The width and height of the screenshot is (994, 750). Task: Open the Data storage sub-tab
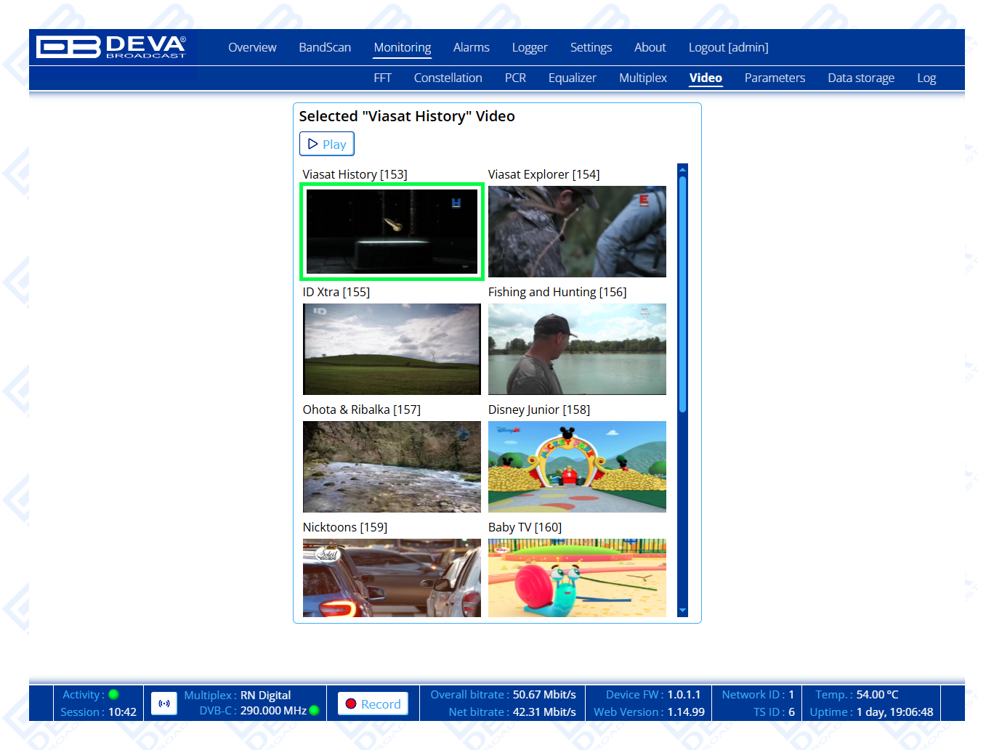(x=861, y=78)
